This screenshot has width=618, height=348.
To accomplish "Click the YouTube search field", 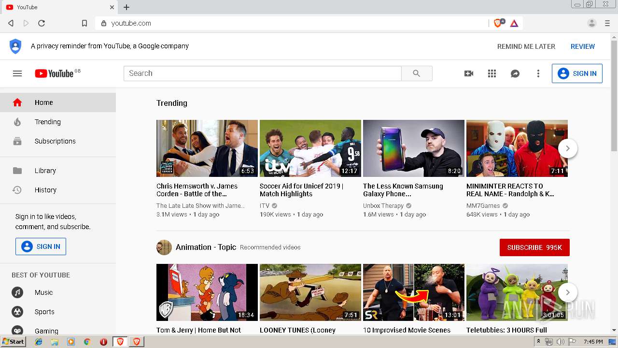I will 263,73.
